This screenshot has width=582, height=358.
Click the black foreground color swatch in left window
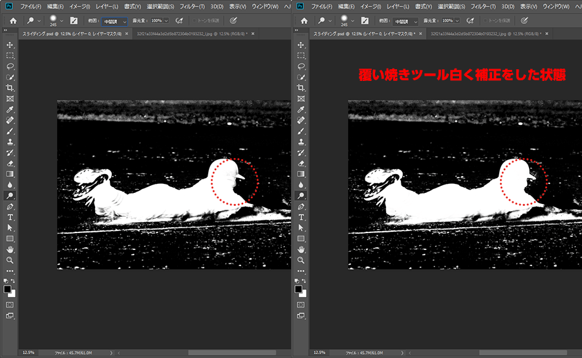tap(7, 289)
